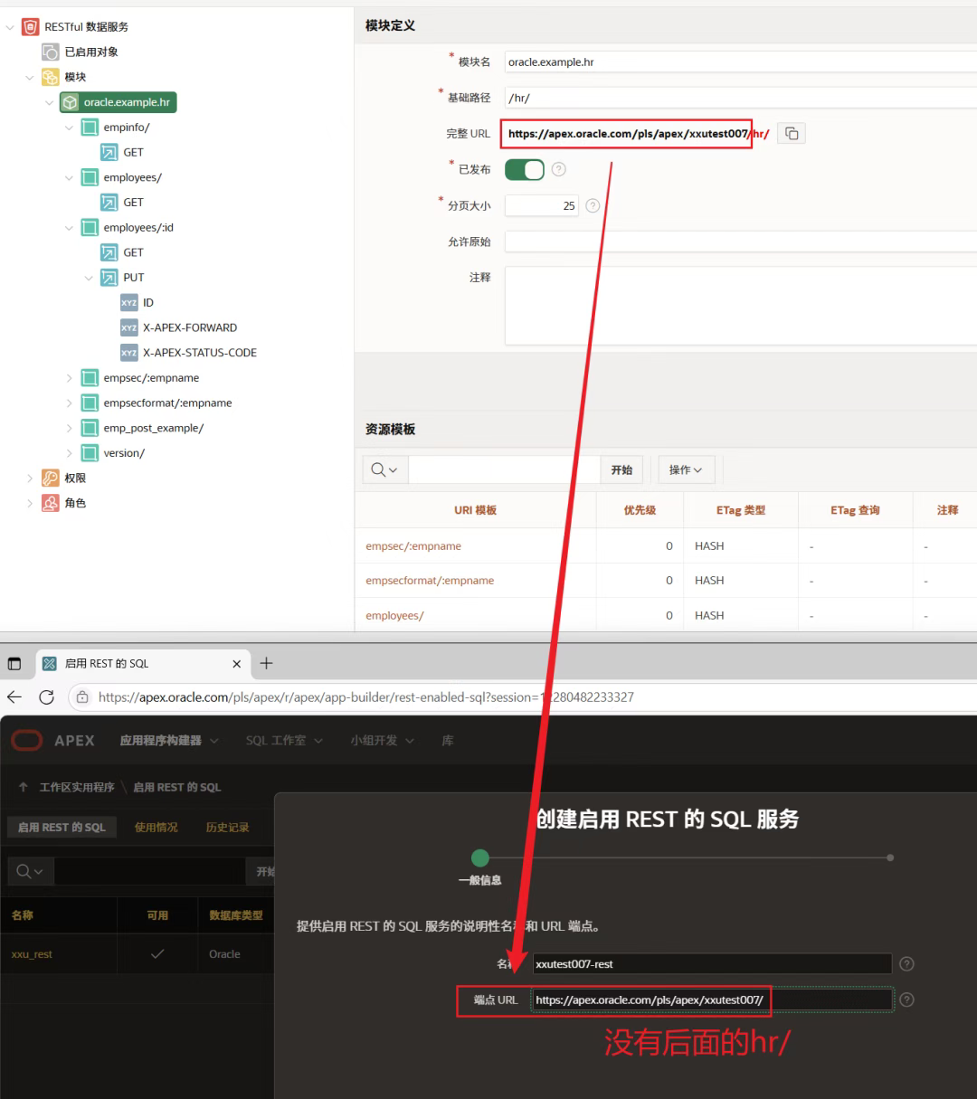Viewport: 977px width, 1099px height.
Task: Expand the empsec/:empname node
Action: click(x=70, y=378)
